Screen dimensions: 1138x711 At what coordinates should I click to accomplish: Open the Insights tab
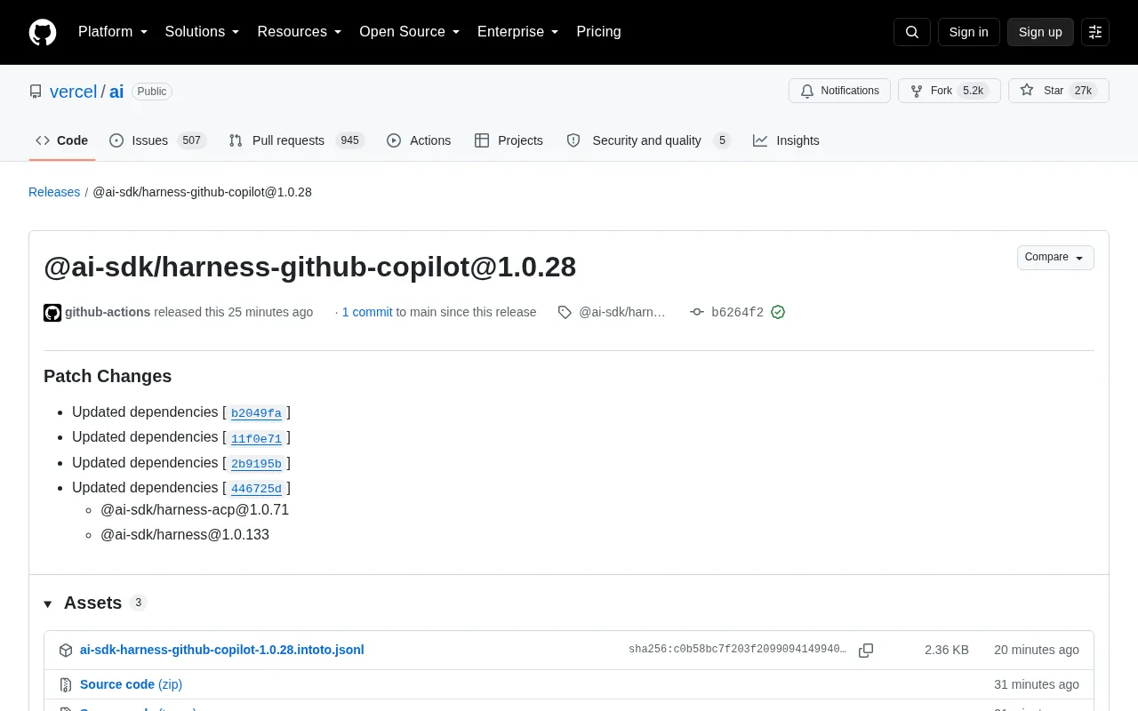786,140
